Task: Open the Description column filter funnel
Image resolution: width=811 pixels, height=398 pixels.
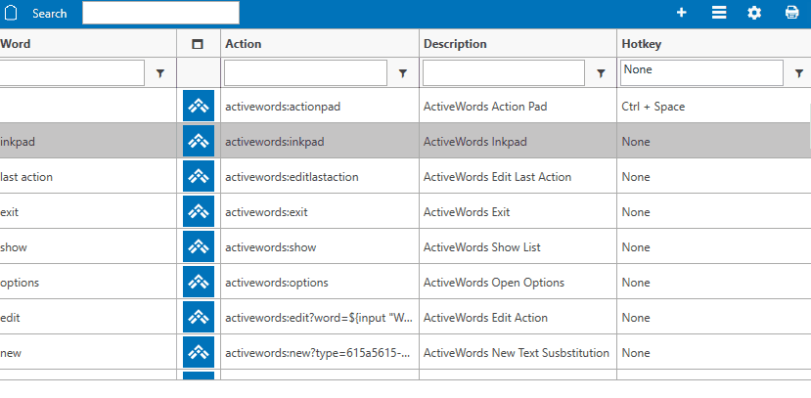Action: (601, 73)
